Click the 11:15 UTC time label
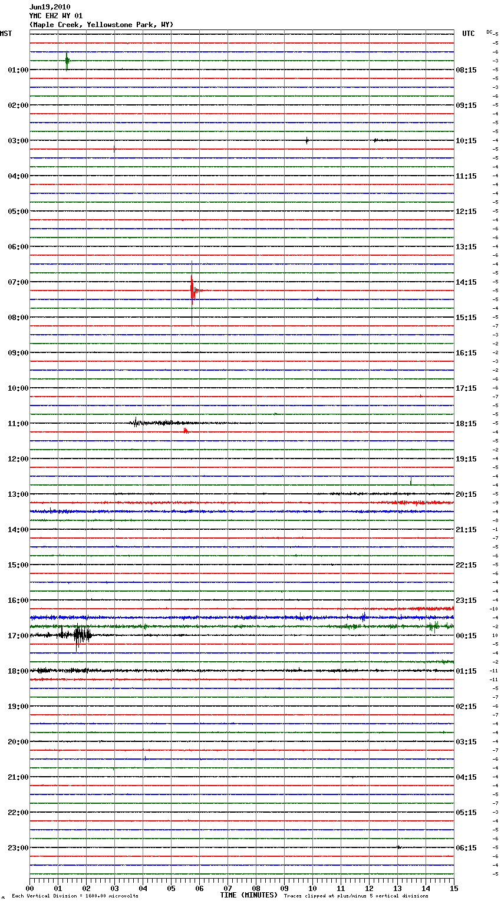Viewport: 501px width, 904px height. (466, 176)
